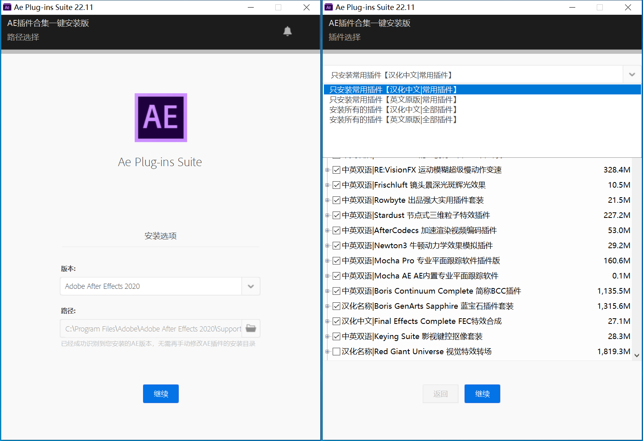Image resolution: width=643 pixels, height=441 pixels.
Task: Click the Adobe After Effects 2020 version field
Action: tap(151, 286)
